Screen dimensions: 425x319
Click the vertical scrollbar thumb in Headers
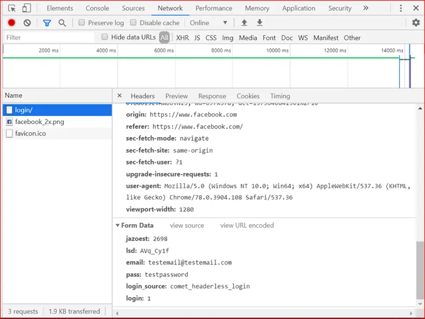pyautogui.click(x=420, y=270)
